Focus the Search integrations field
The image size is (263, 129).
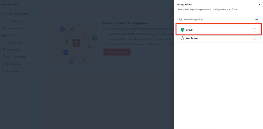coord(216,19)
